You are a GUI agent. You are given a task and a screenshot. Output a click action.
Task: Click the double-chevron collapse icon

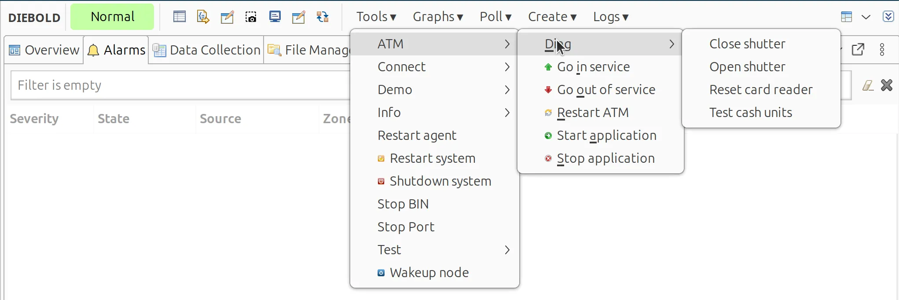888,17
